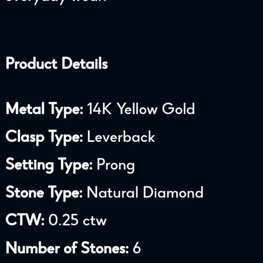This screenshot has width=263, height=263.
Task: Click the Product Details heading
Action: point(57,63)
